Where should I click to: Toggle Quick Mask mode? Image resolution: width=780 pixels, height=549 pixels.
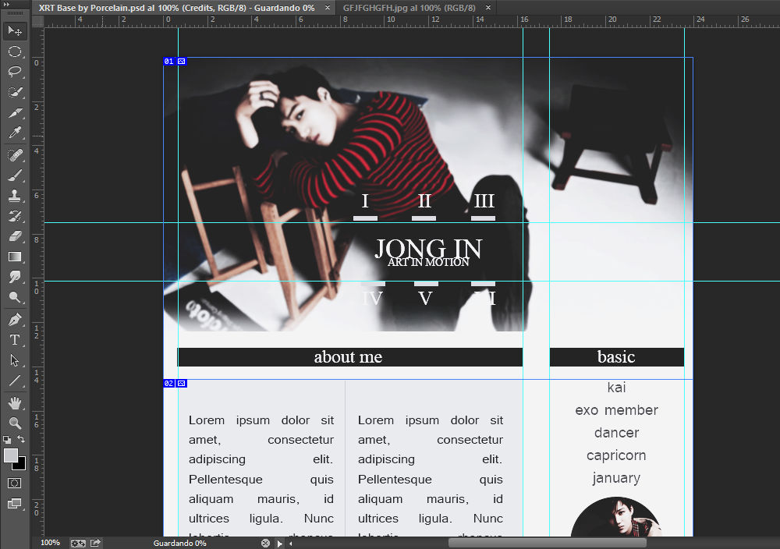pyautogui.click(x=14, y=483)
